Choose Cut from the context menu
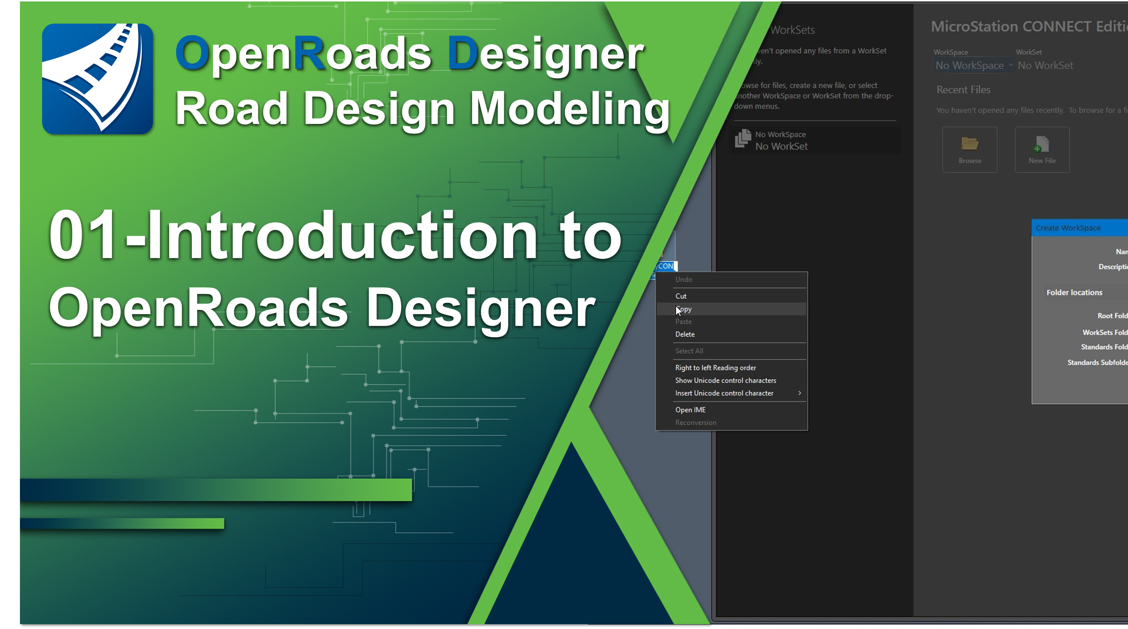This screenshot has width=1128, height=629. 681,296
